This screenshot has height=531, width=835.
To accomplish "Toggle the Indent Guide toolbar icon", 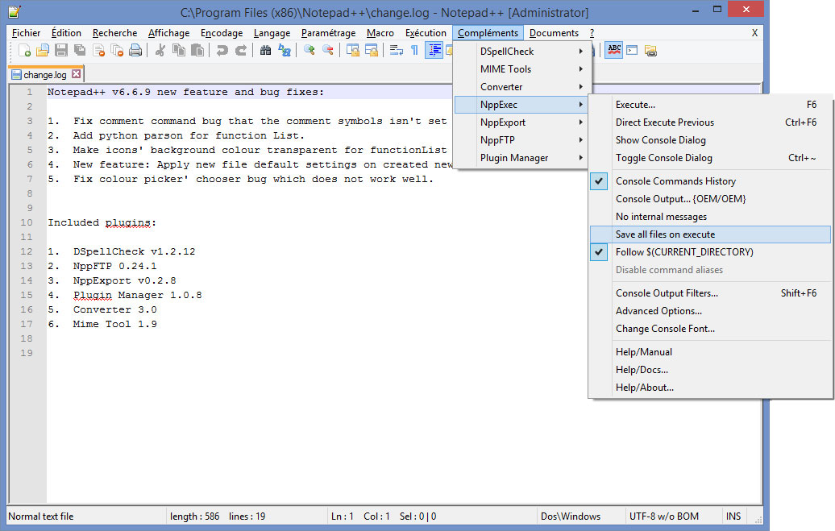I will [x=434, y=51].
